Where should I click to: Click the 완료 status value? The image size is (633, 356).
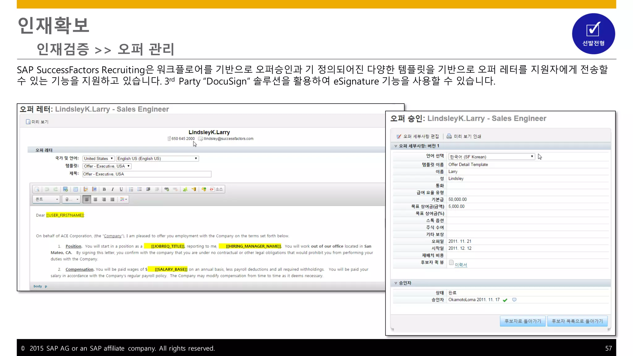pos(452,293)
